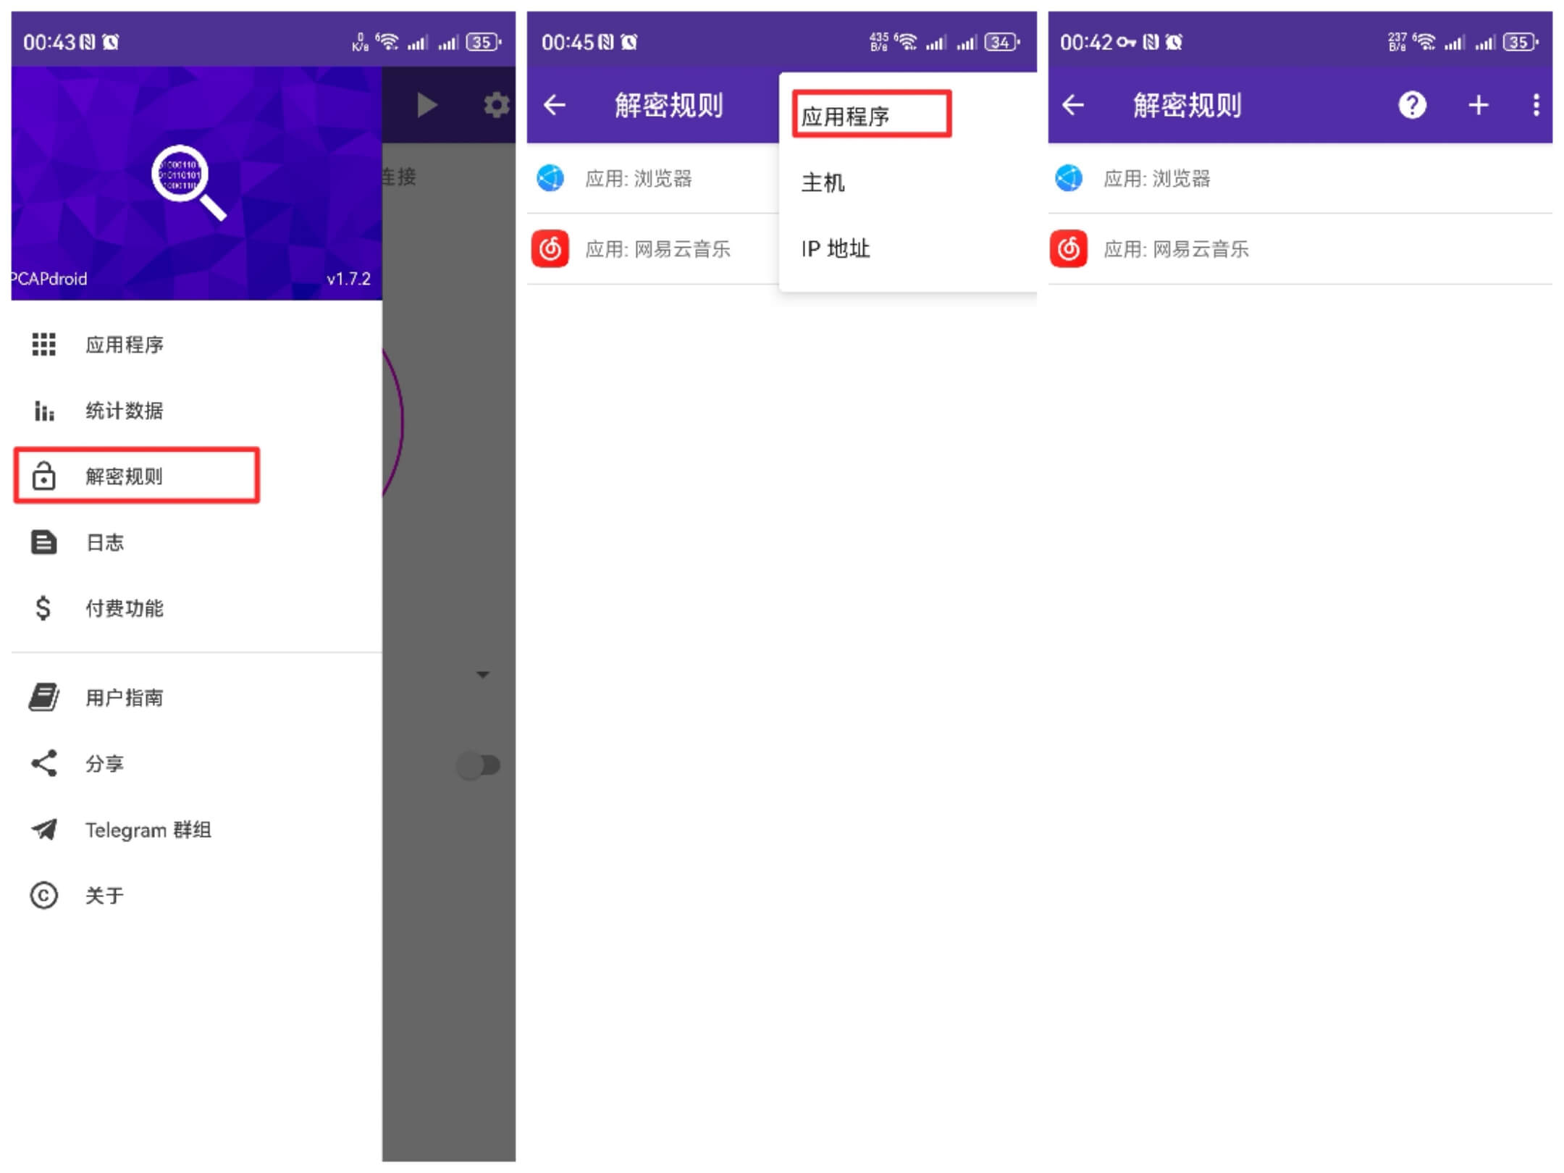
Task: Open the 付费功能 section
Action: click(125, 608)
